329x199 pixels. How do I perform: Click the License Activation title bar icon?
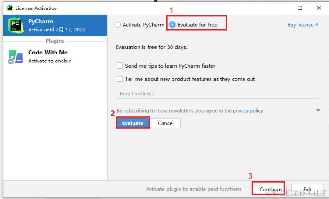10,8
